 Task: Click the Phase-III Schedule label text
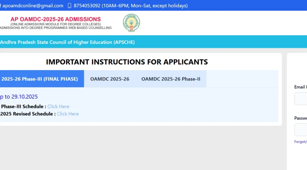24,107
